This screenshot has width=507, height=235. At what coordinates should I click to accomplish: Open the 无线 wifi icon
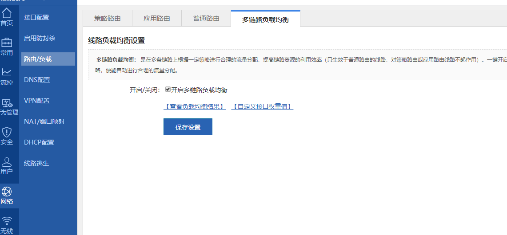coord(7,221)
